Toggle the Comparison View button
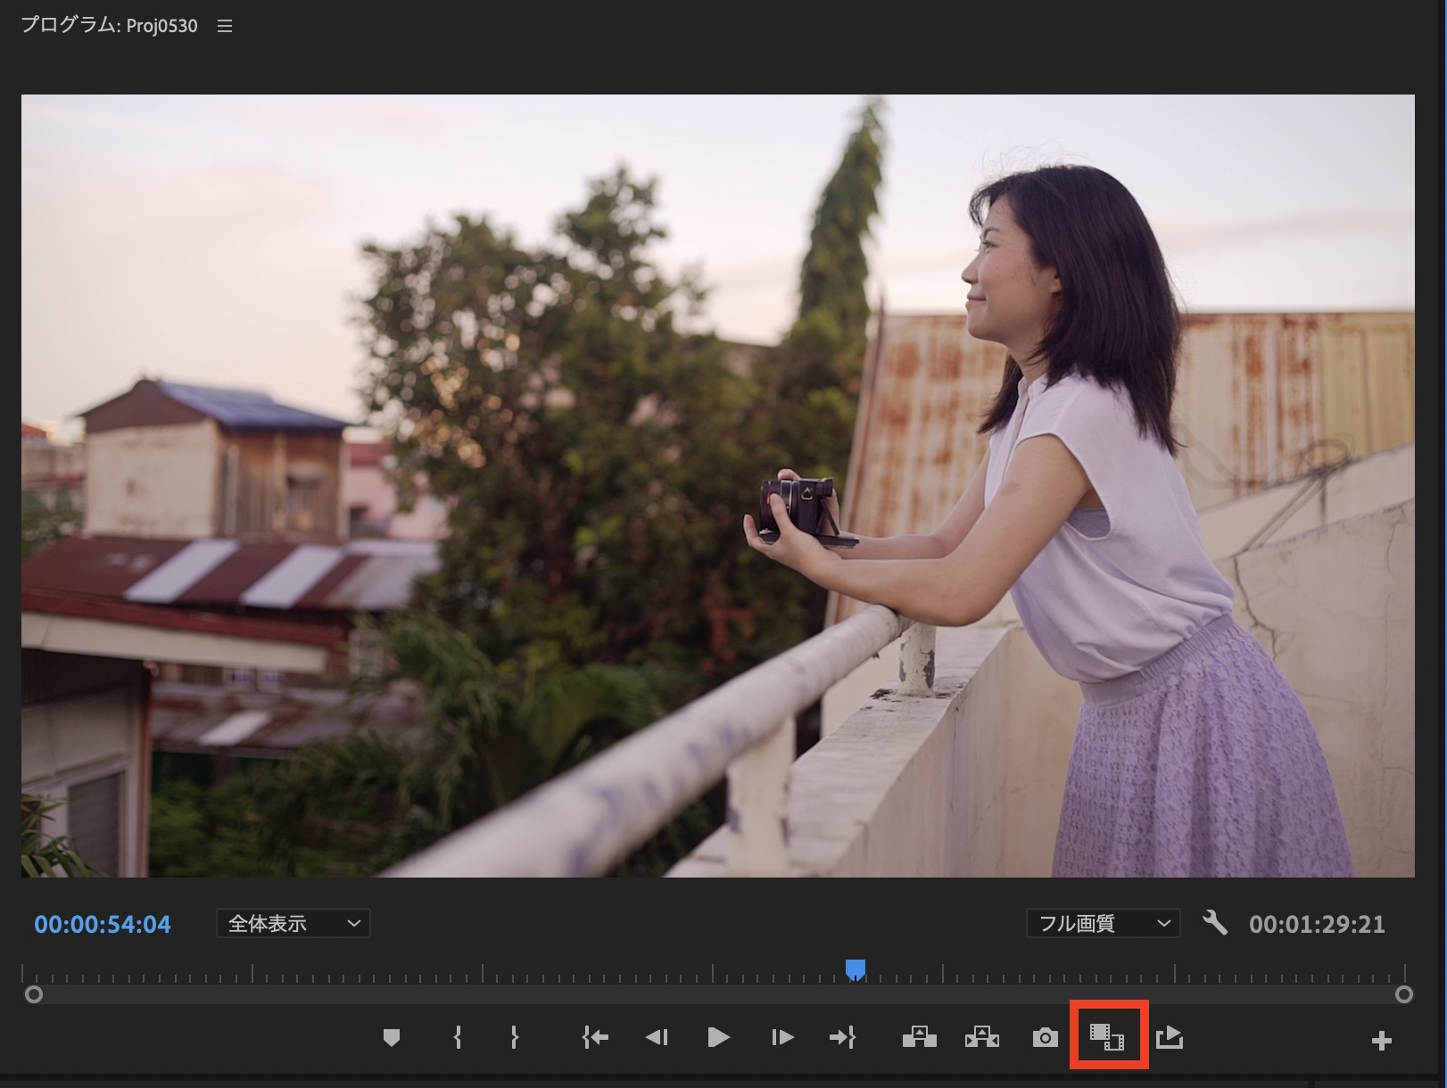The width and height of the screenshot is (1447, 1088). click(1107, 1037)
